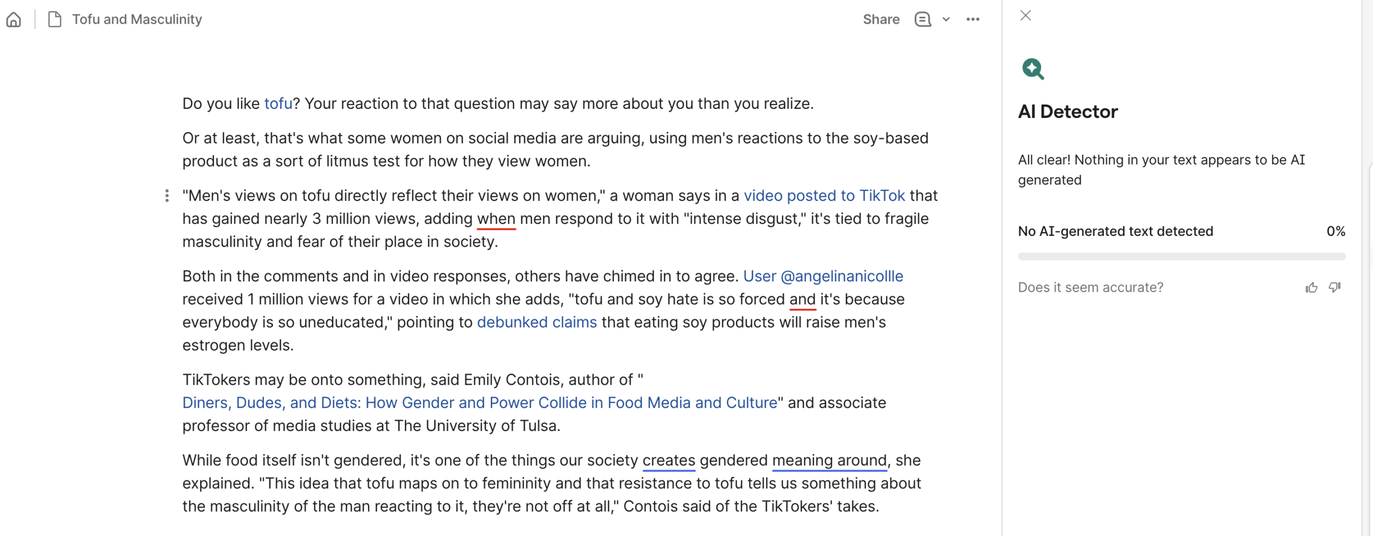
Task: Give thumbs down for accuracy
Action: click(x=1335, y=288)
